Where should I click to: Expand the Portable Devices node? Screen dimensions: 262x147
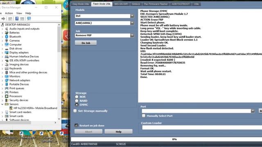point(2,85)
